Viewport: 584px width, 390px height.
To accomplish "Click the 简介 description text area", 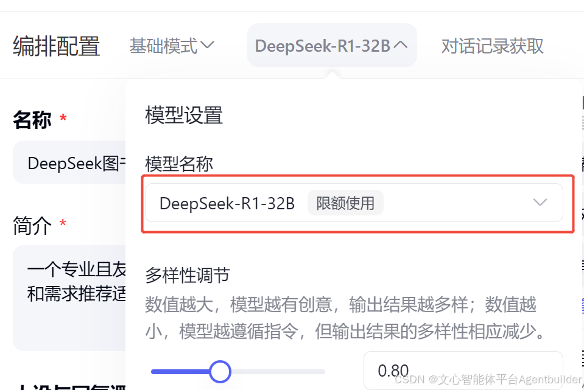I will 69,298.
